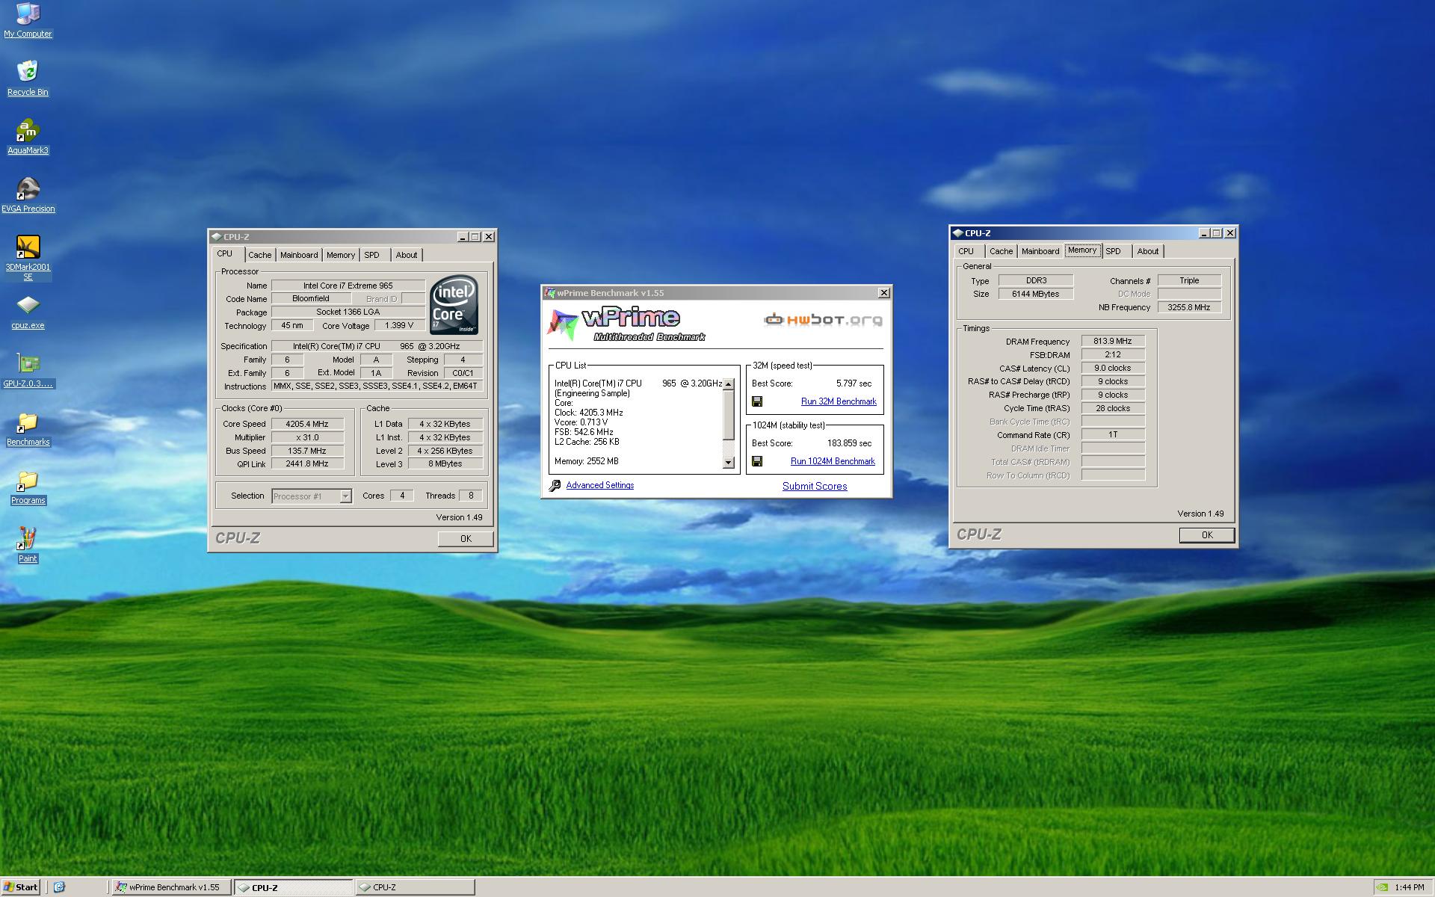Open the Recycle Bin icon
The height and width of the screenshot is (897, 1435).
(x=28, y=78)
